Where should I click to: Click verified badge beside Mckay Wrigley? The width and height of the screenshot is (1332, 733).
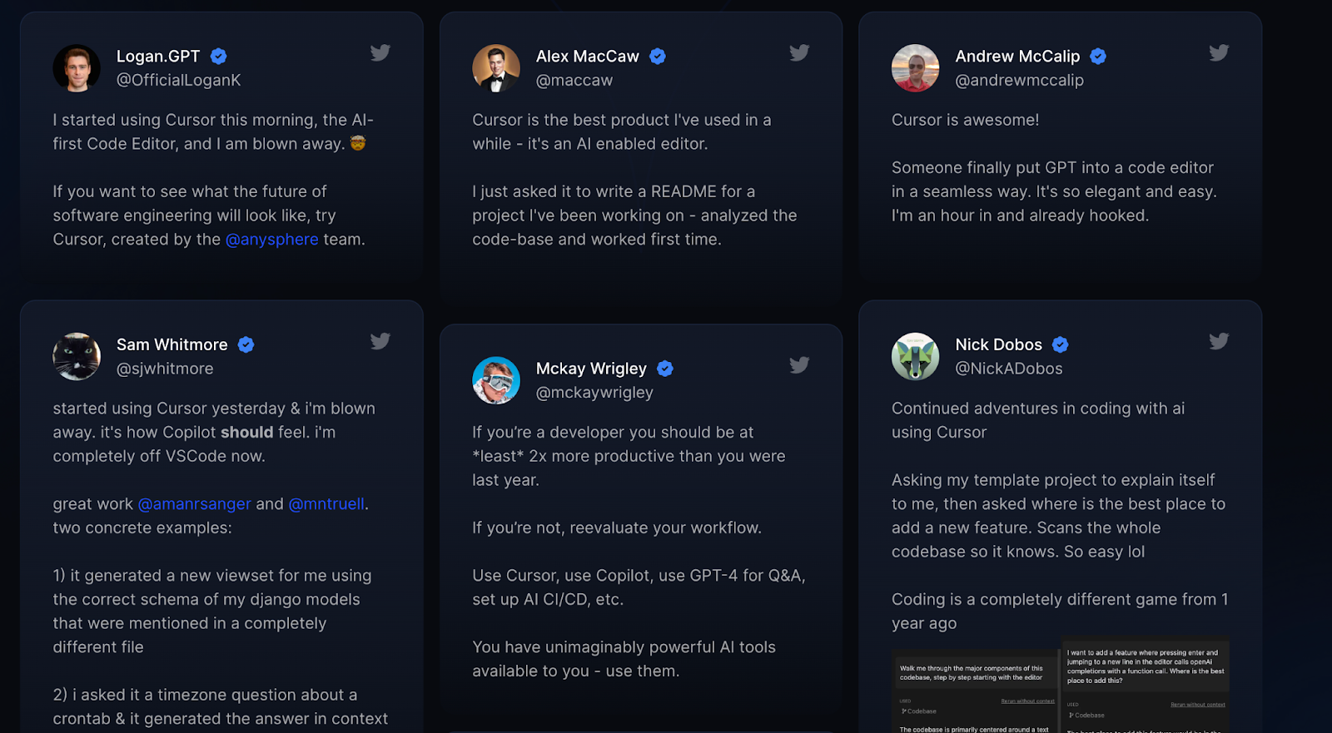pos(665,369)
